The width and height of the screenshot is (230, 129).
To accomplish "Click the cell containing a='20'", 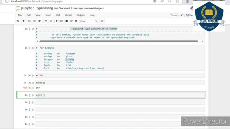I will click(120, 76).
